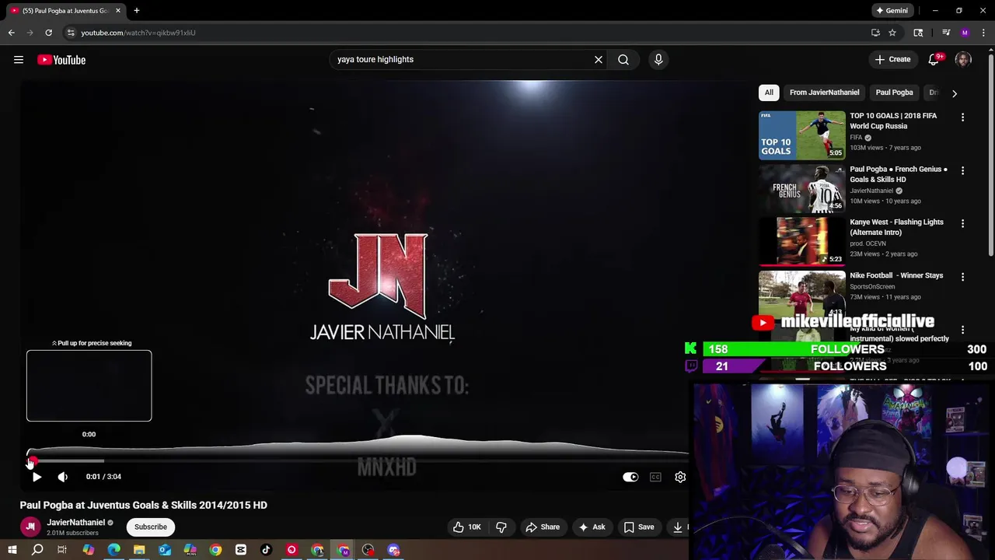Go to YouTube home via logo

pyautogui.click(x=61, y=60)
